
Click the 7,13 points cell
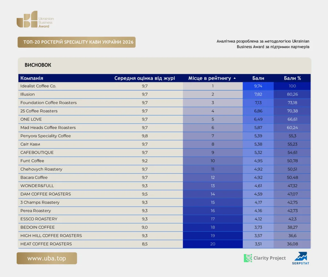pyautogui.click(x=258, y=103)
